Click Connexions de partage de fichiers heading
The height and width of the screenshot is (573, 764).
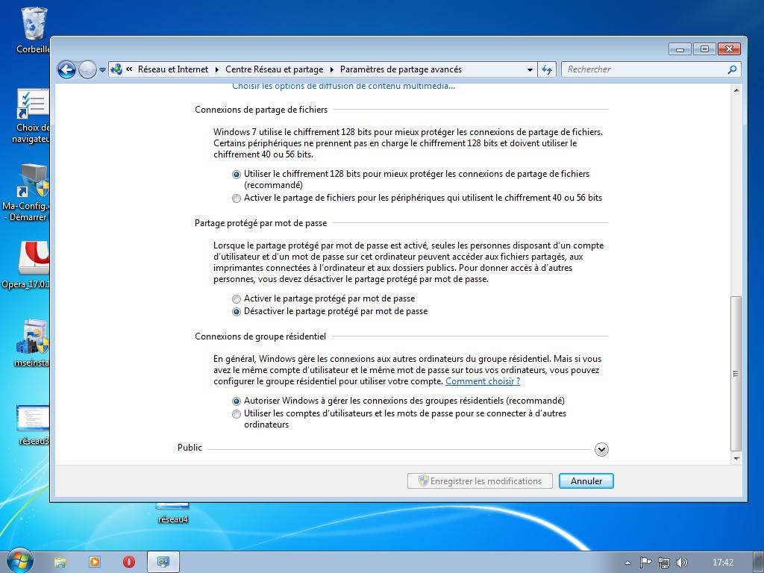coord(261,110)
